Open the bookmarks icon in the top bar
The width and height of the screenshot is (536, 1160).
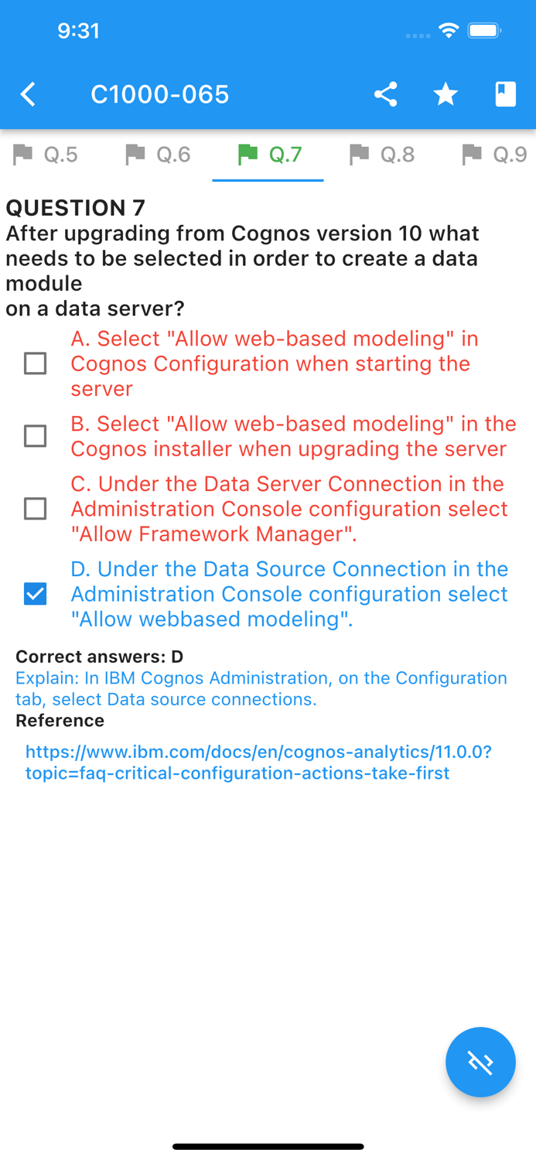504,94
